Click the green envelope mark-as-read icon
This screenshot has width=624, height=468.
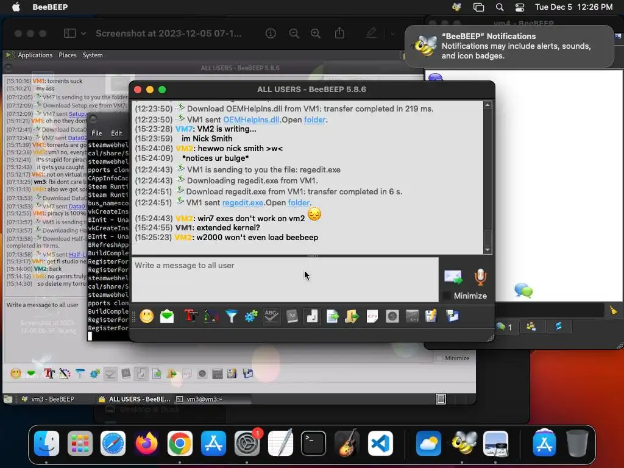click(x=167, y=316)
